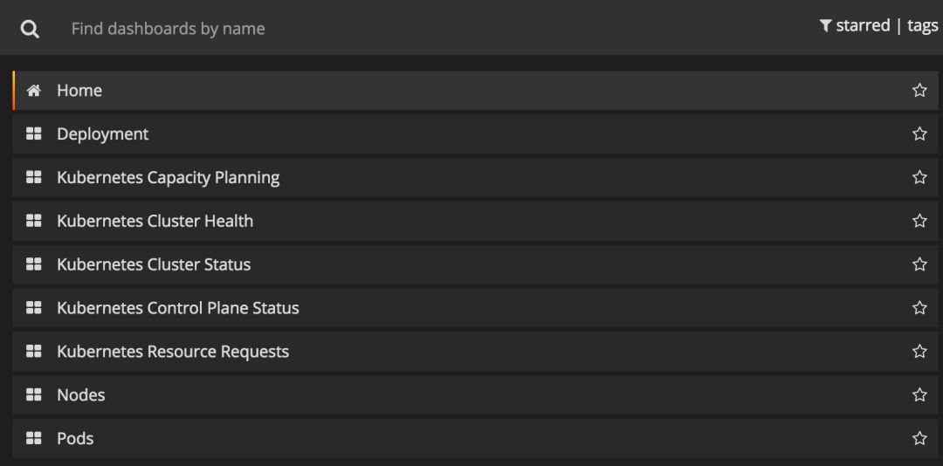The width and height of the screenshot is (943, 466).
Task: Star the Kubernetes Cluster Status dashboard
Action: (x=919, y=264)
